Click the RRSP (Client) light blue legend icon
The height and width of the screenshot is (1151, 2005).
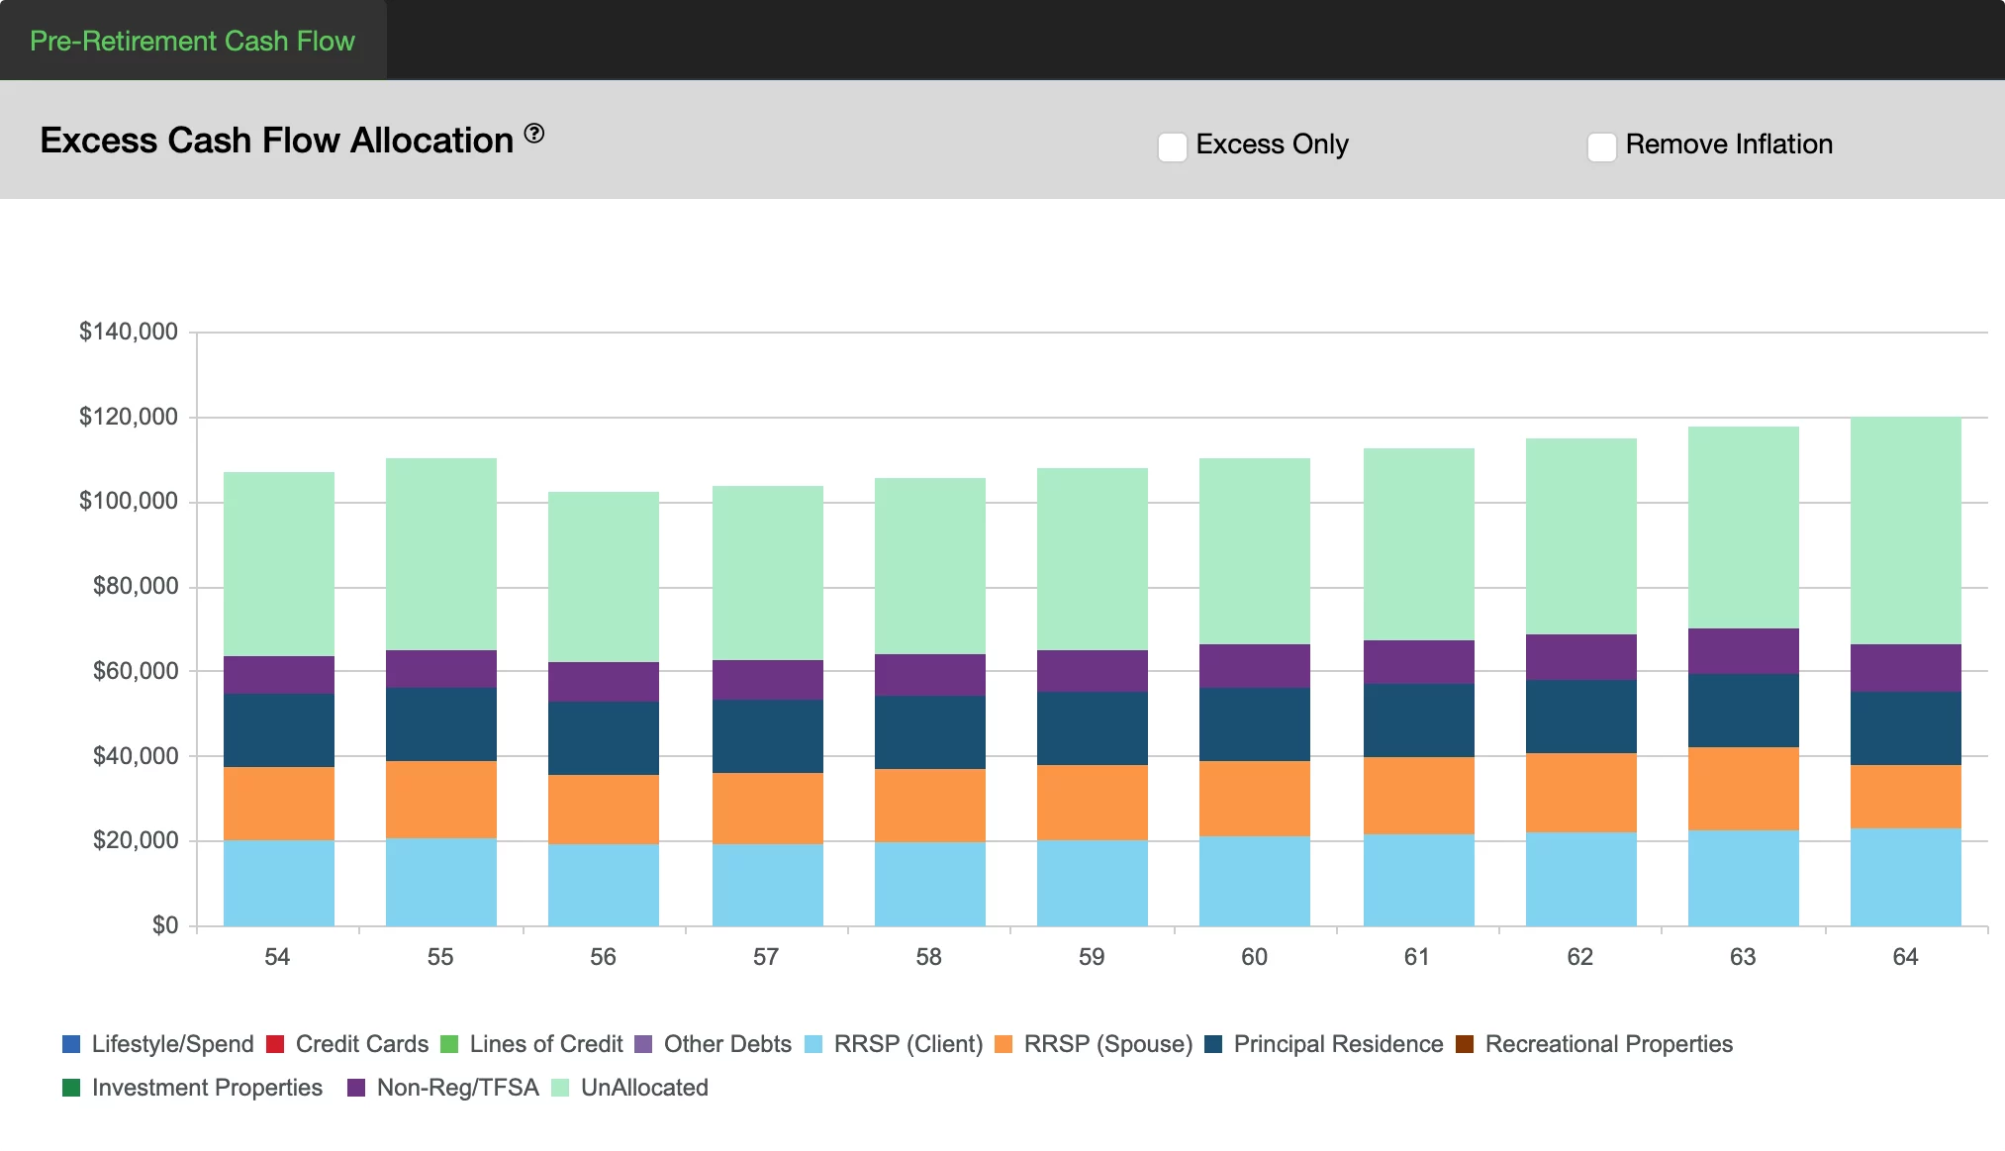(x=813, y=1044)
